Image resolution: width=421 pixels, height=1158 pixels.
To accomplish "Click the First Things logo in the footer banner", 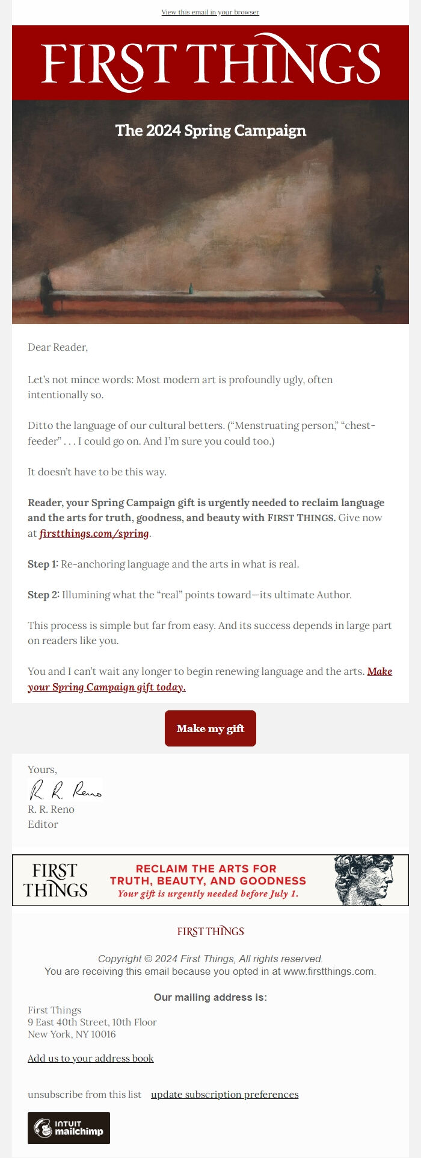I will tap(57, 880).
